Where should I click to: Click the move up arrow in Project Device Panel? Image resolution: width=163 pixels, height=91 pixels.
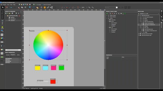coord(114,13)
